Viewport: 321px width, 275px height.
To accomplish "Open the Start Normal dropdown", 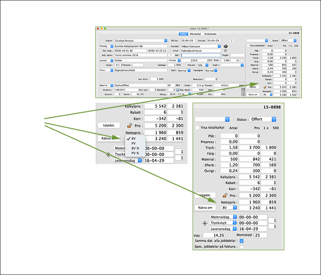I will click(x=184, y=71).
